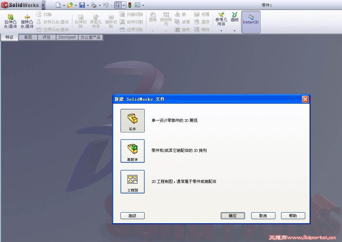Click the 零件1 document title
This screenshot has height=242, width=342.
(x=267, y=5)
